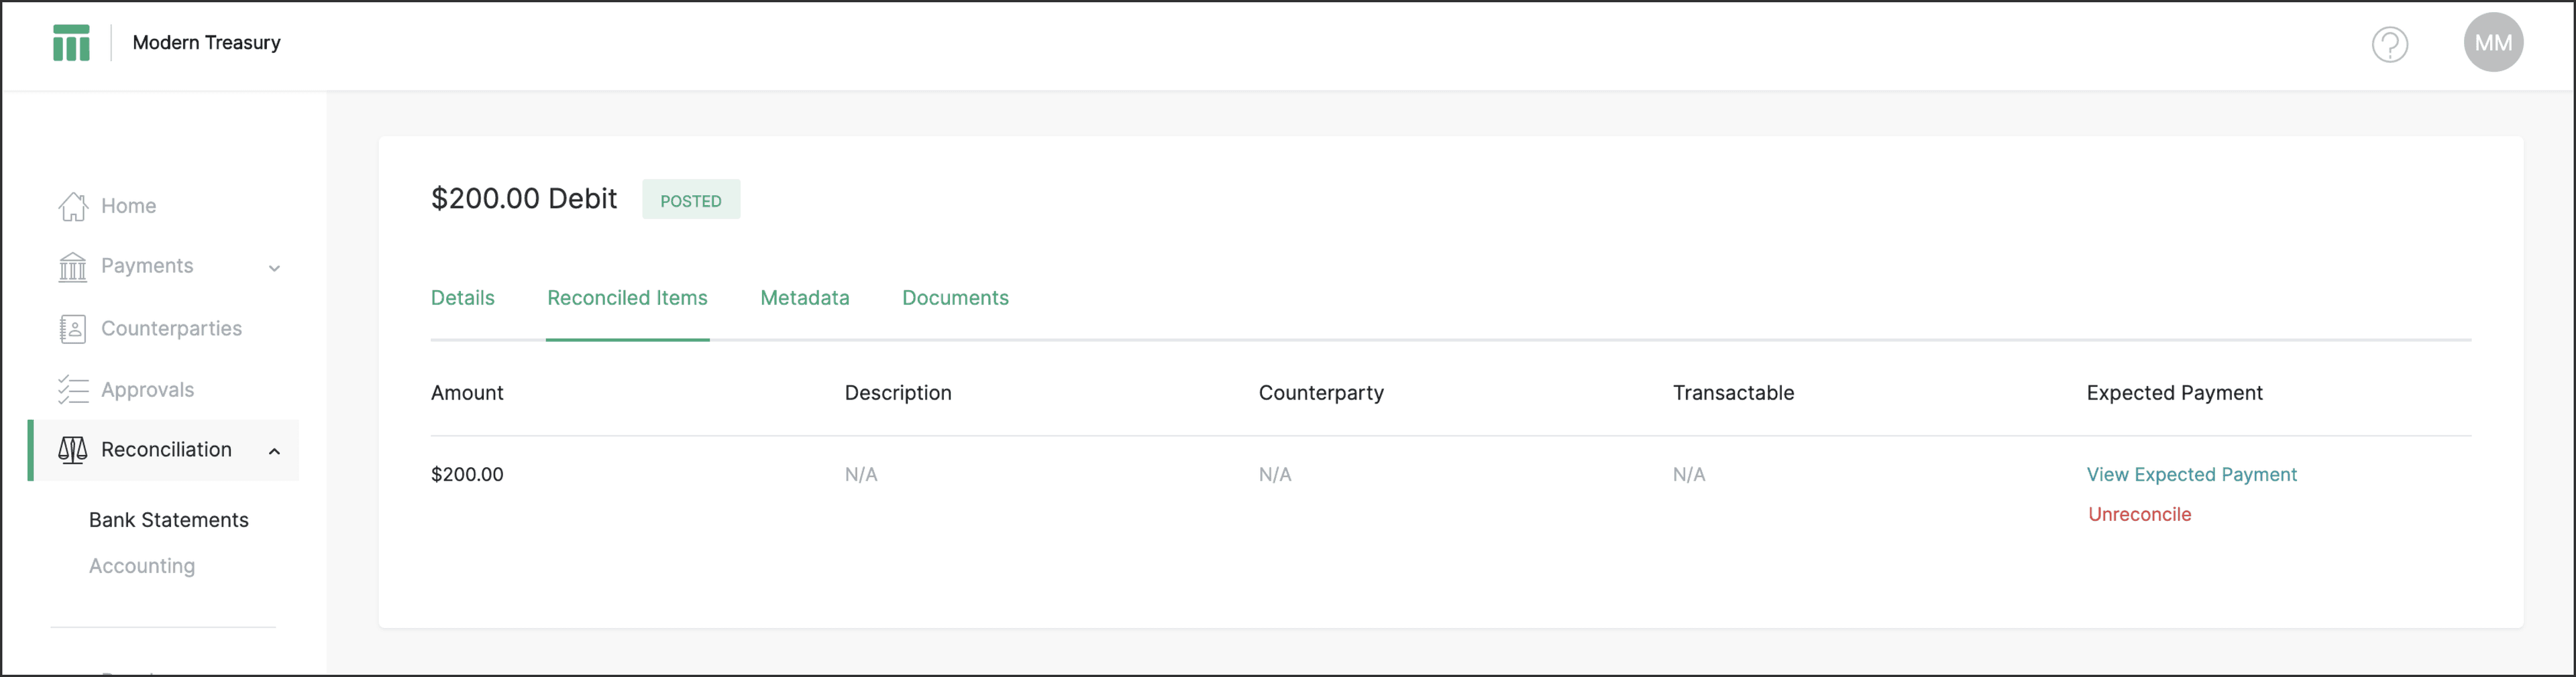The image size is (2576, 677).
Task: Click the Home icon in the sidebar
Action: click(72, 206)
